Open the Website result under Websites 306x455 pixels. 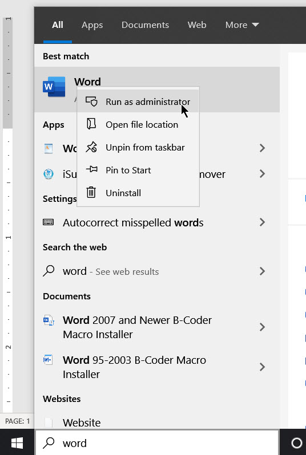pyautogui.click(x=157, y=422)
